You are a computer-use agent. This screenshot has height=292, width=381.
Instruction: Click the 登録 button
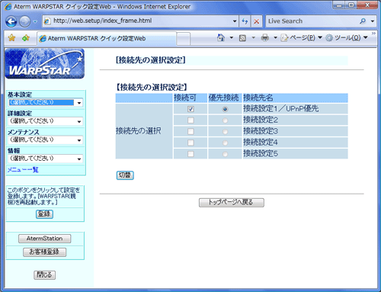(44, 214)
